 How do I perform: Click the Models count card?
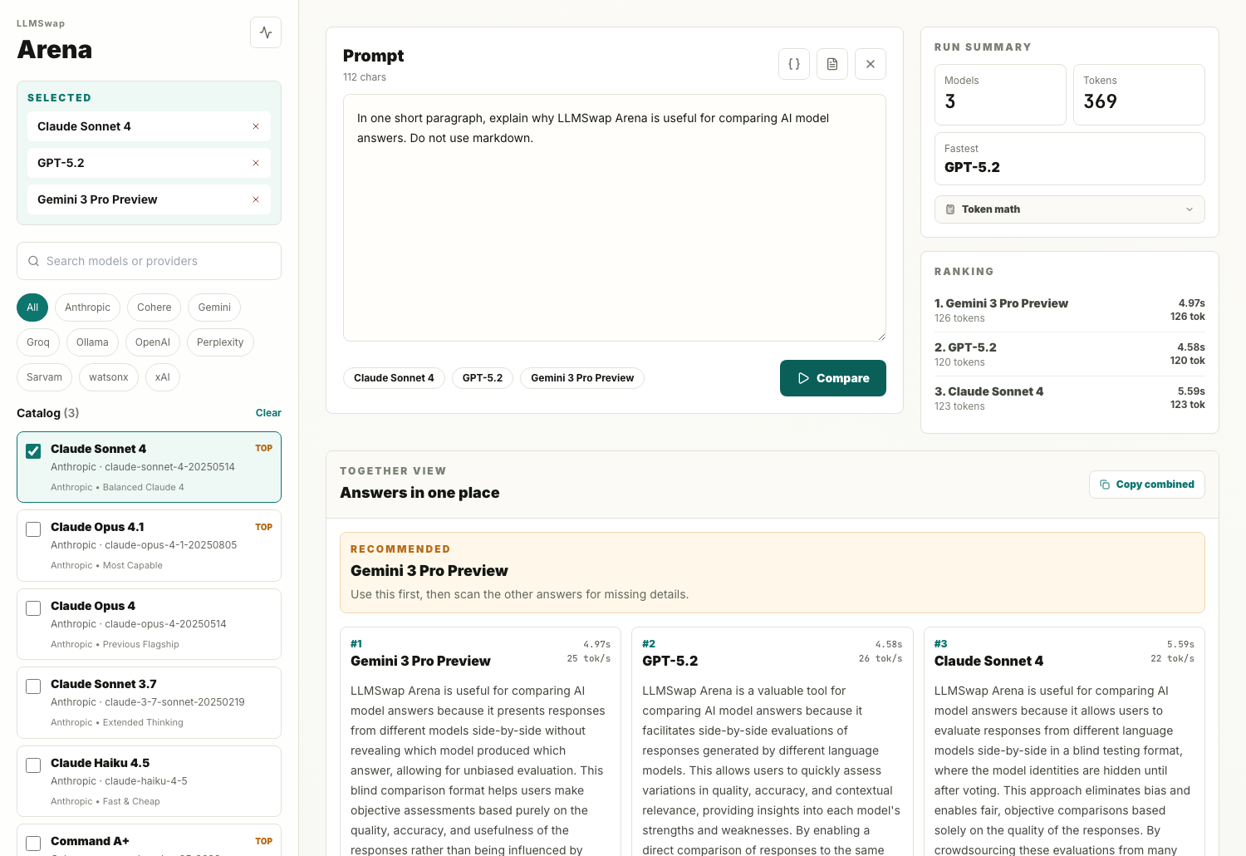pos(1000,95)
